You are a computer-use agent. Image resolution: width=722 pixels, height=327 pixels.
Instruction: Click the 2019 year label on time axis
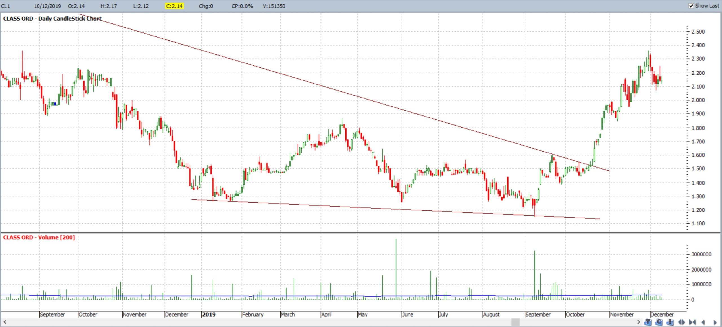tap(209, 314)
